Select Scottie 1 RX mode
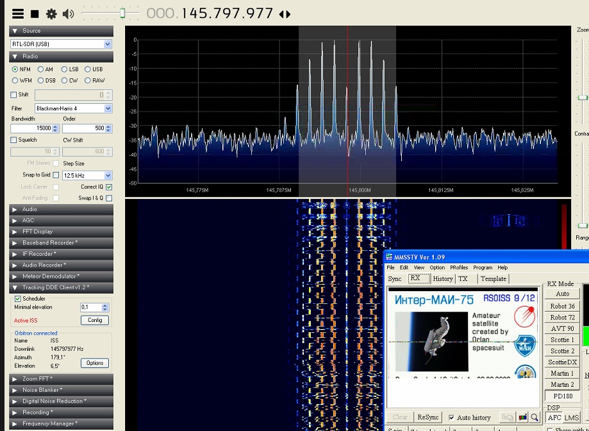Image resolution: width=589 pixels, height=431 pixels. 562,340
